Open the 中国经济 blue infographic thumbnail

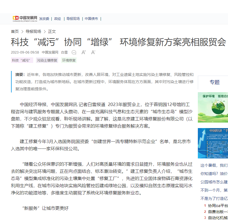[x=213, y=143]
